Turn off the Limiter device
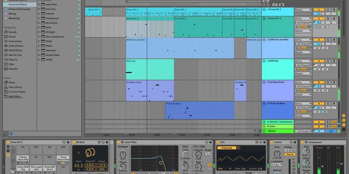This screenshot has width=349, height=174. coord(272,142)
